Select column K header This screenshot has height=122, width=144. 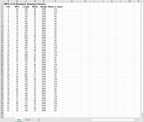tap(112, 1)
